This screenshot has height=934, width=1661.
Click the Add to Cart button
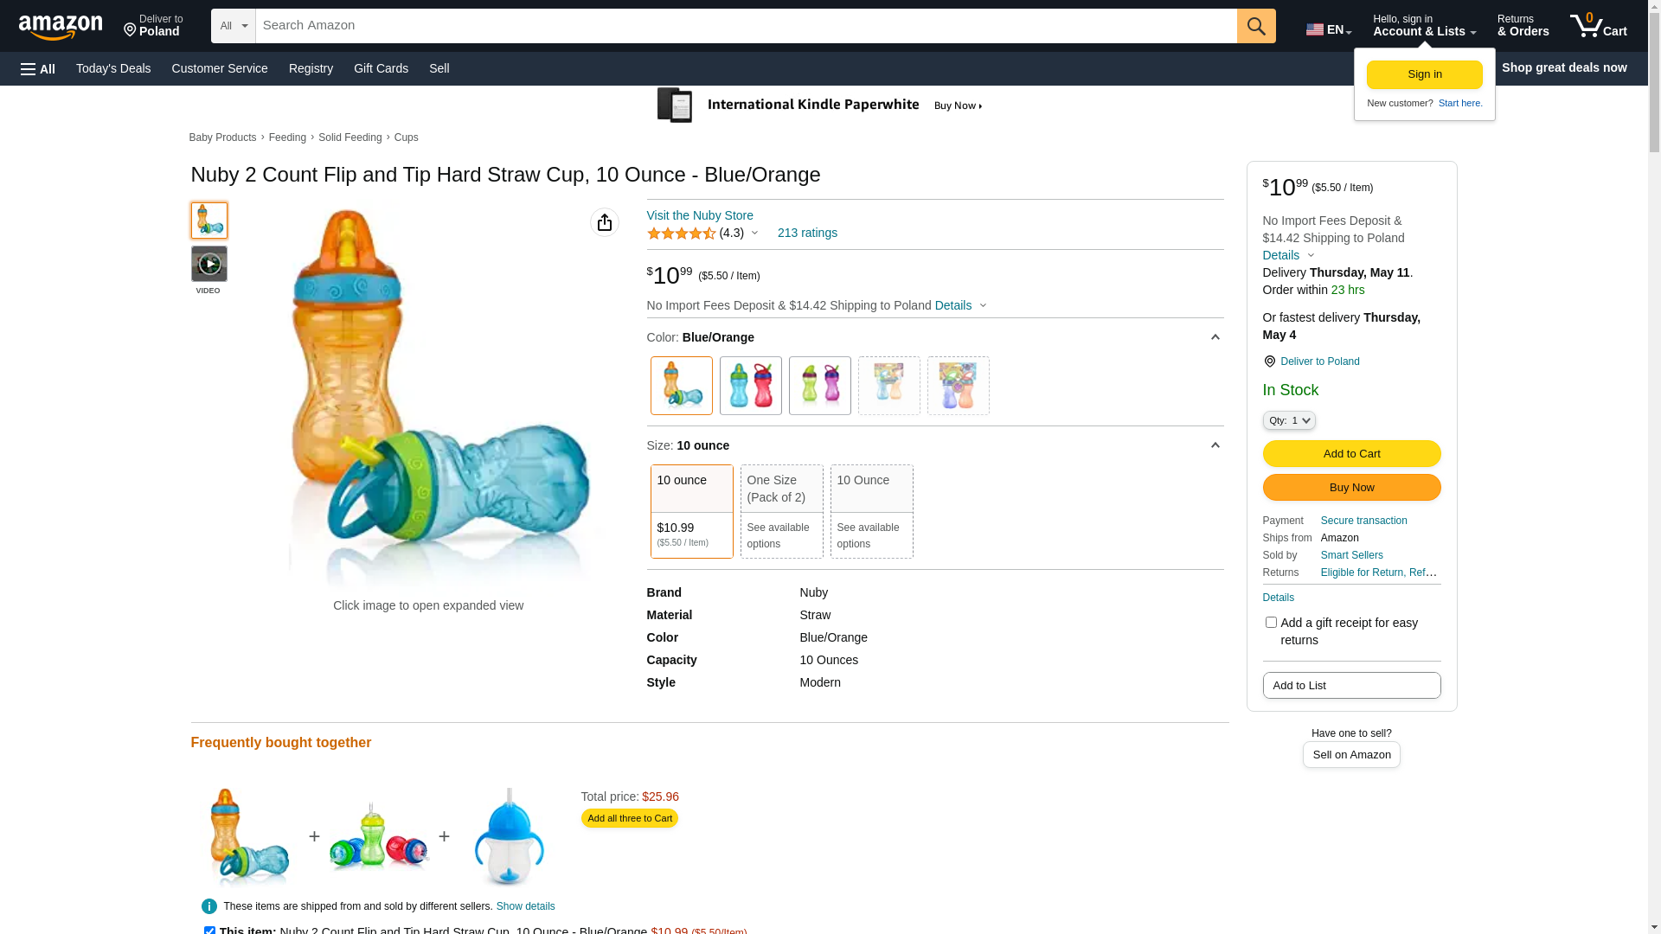click(x=1351, y=453)
